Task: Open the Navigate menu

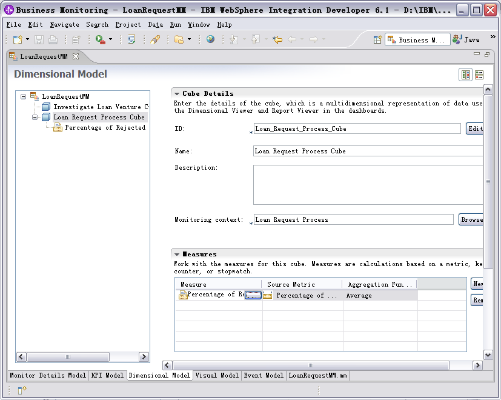Action: [x=65, y=25]
